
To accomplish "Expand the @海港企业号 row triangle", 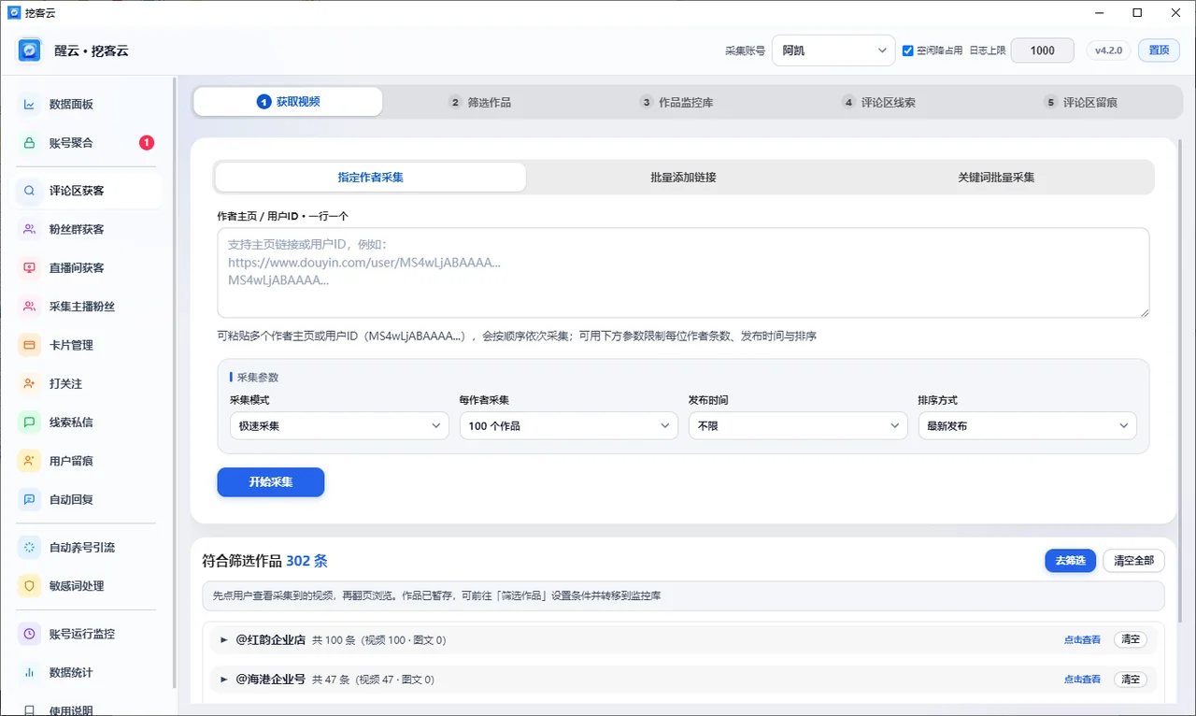I will click(x=224, y=680).
